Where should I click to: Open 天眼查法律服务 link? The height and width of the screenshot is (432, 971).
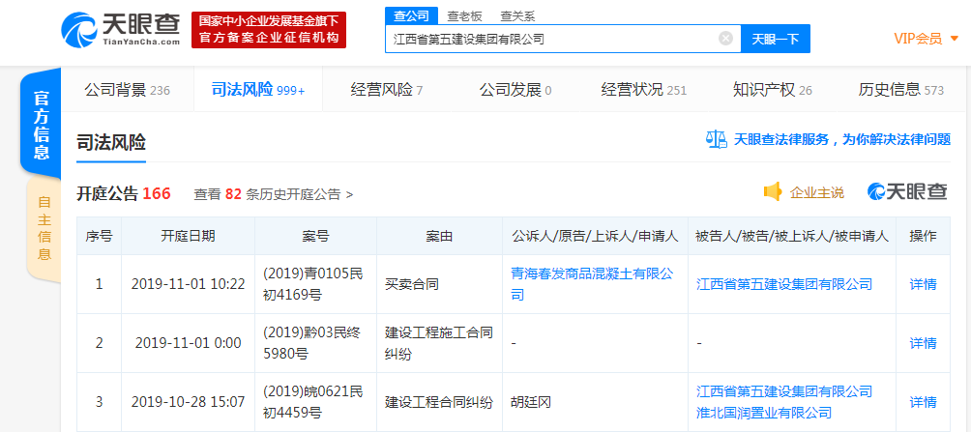841,140
